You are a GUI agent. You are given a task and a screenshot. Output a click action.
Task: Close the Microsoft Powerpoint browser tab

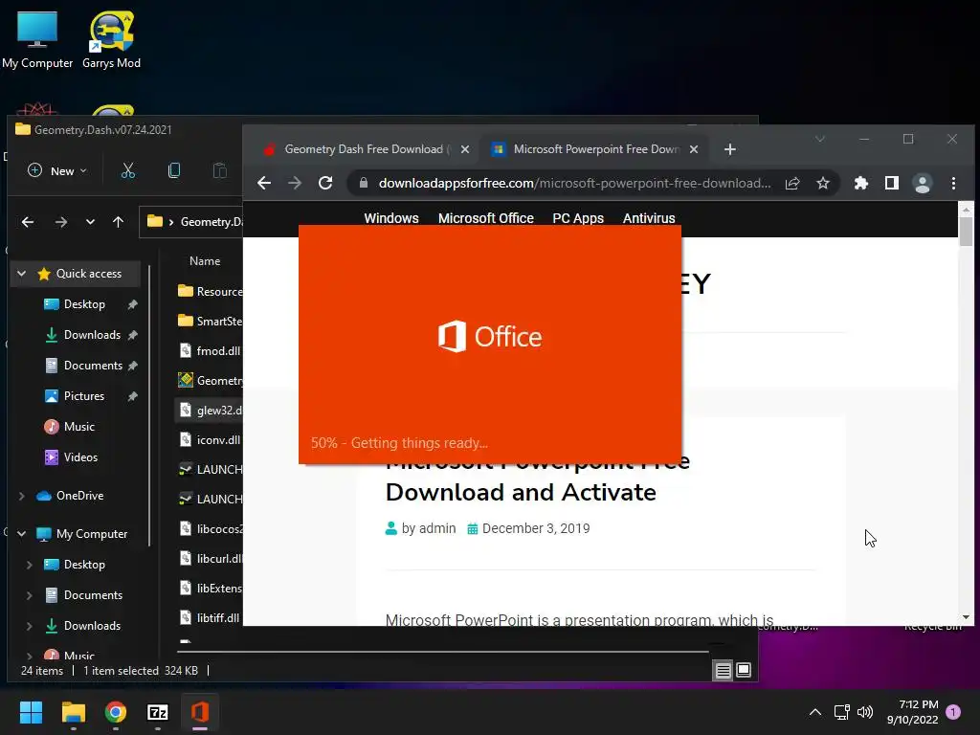694,149
